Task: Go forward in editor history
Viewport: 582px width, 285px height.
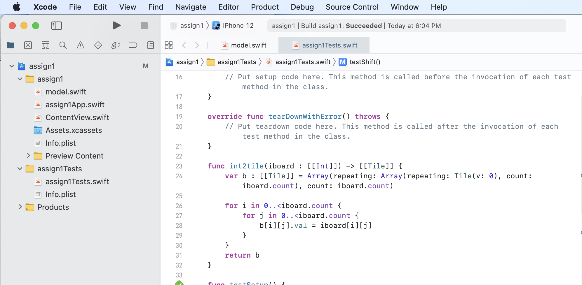Action: pyautogui.click(x=197, y=45)
